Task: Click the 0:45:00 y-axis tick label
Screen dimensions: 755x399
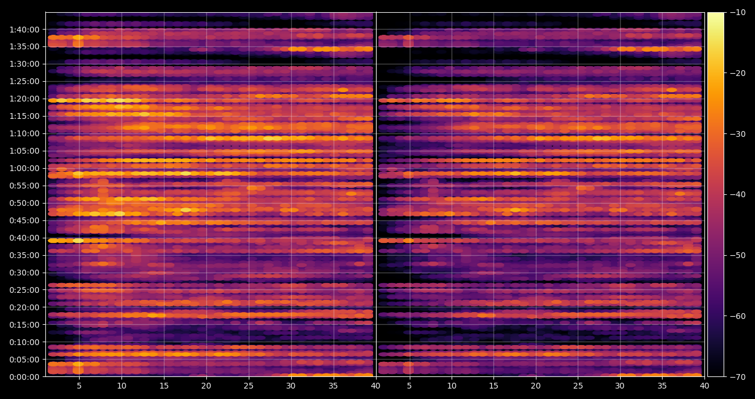Action: pos(26,221)
